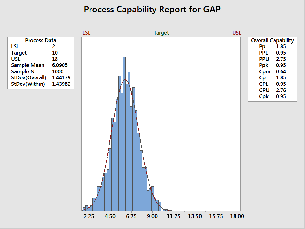
Task: Click the CPU value 2.76
Action: click(281, 90)
